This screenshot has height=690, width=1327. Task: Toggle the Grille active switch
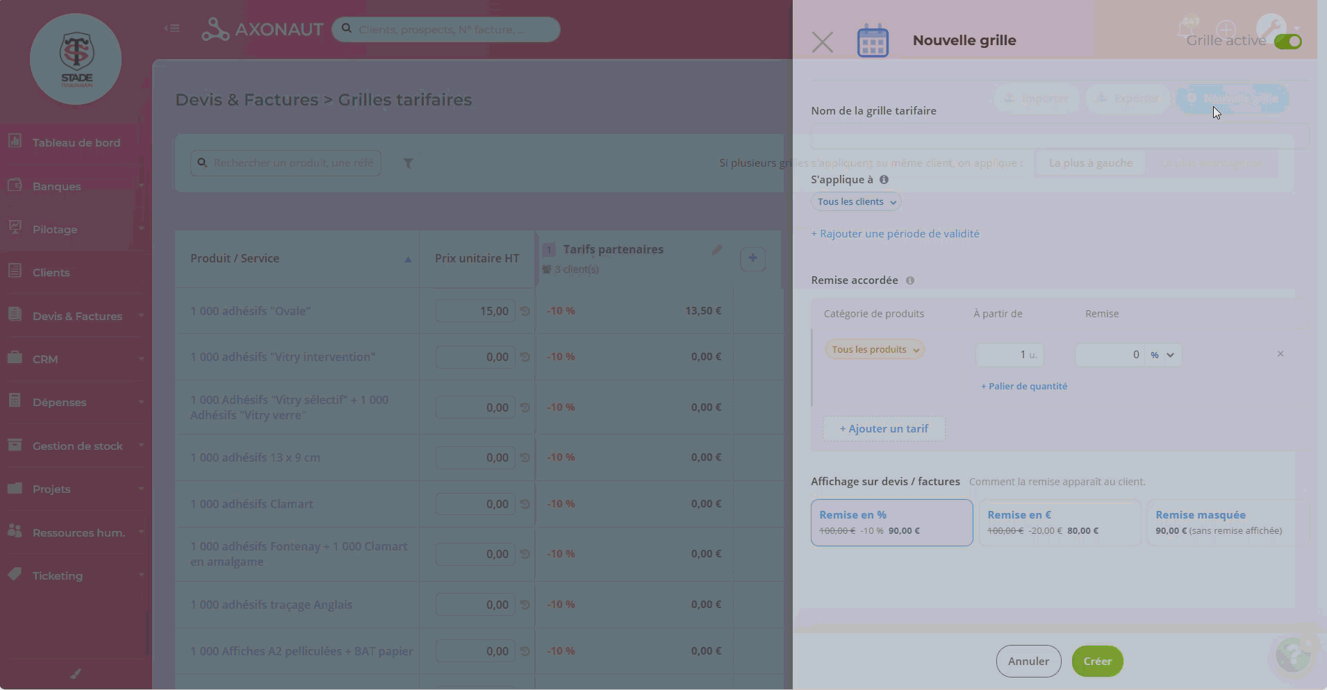1287,42
